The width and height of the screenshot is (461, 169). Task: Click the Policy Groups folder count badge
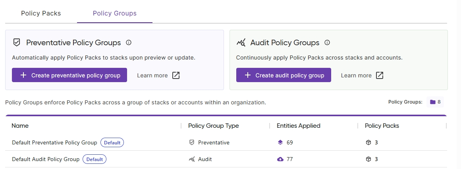[x=435, y=102]
